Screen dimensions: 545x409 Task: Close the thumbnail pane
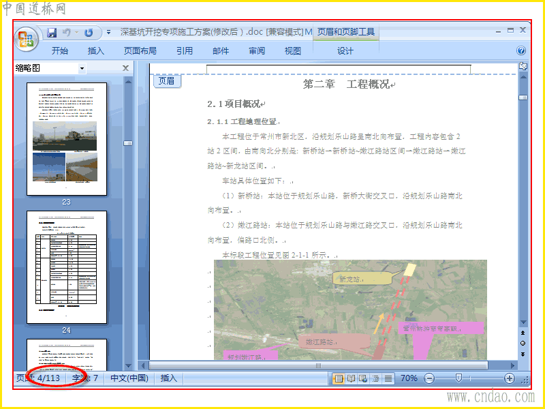(x=126, y=68)
